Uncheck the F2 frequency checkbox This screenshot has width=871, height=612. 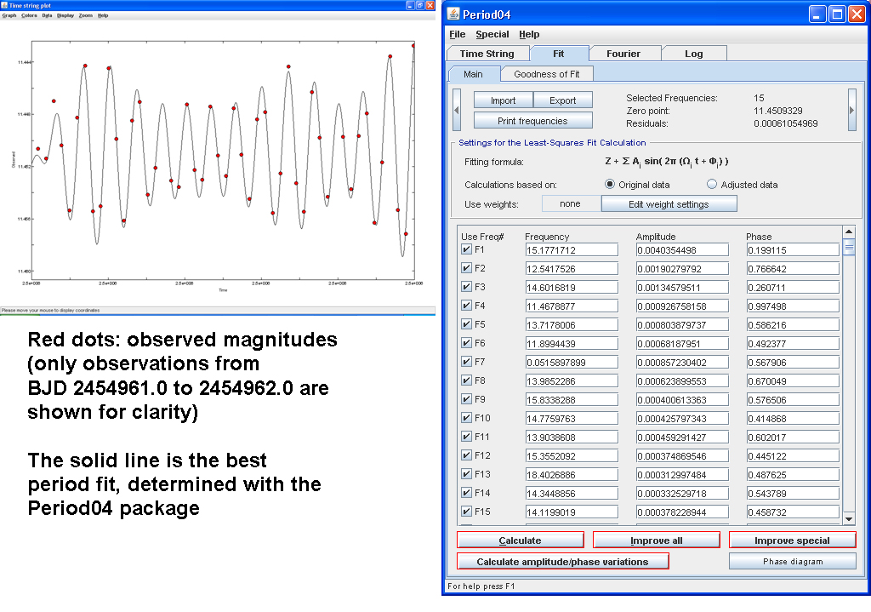(x=467, y=268)
